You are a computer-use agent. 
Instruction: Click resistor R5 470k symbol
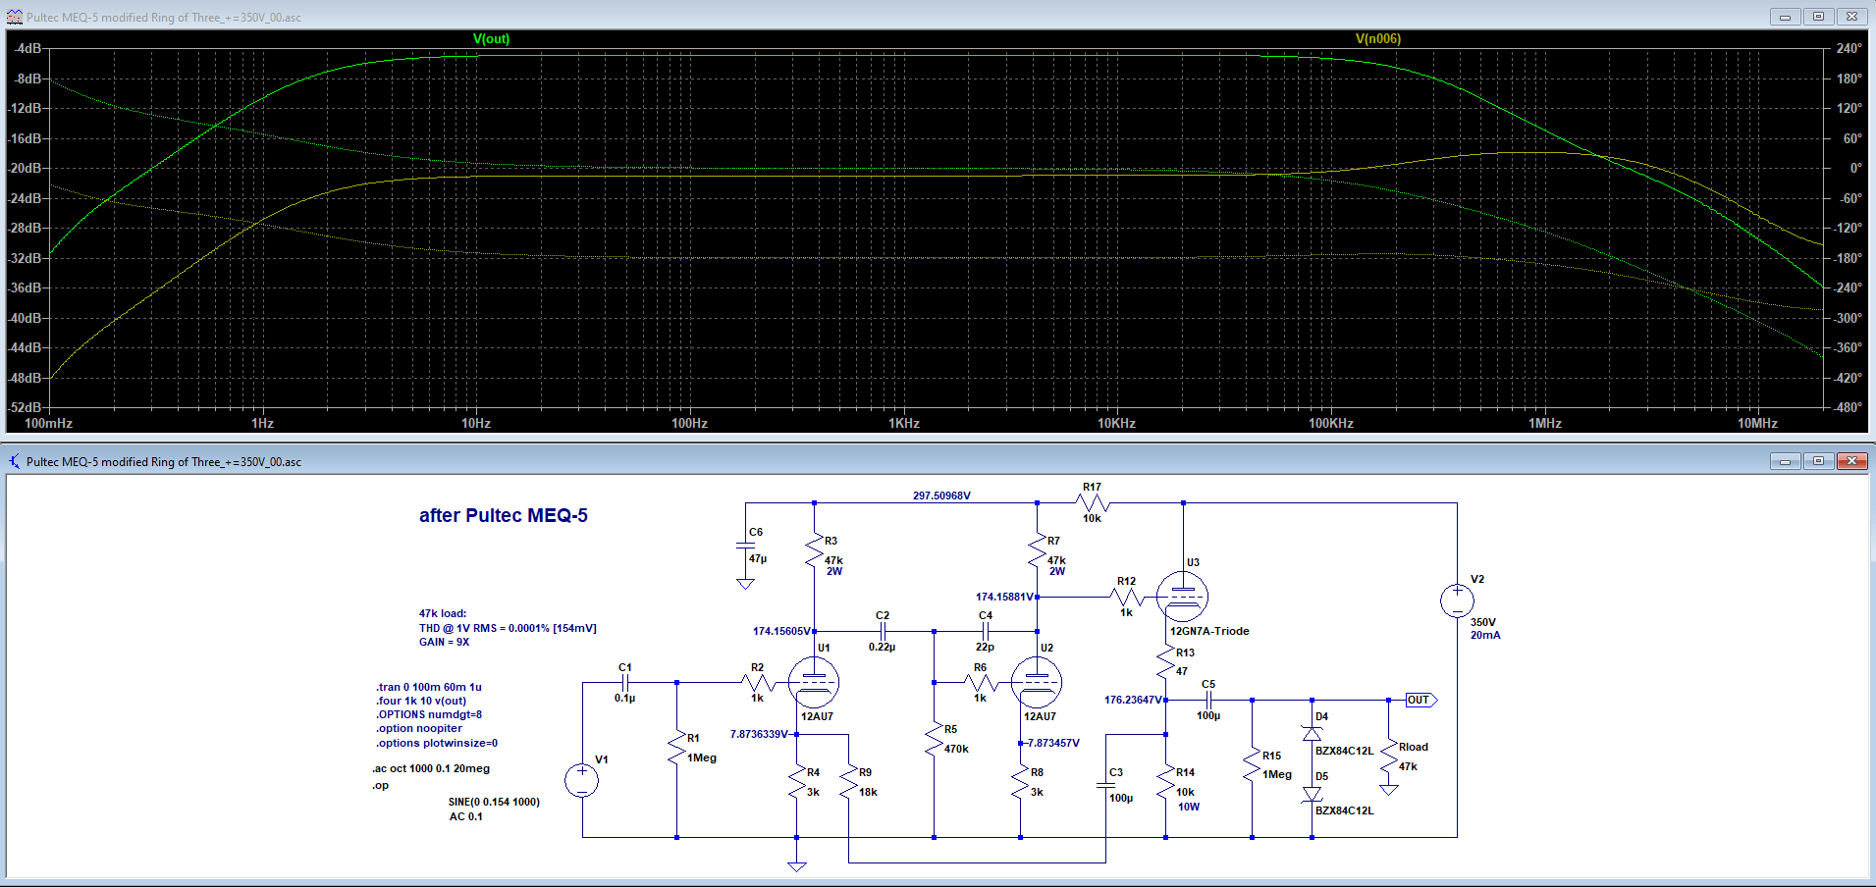coord(934,739)
